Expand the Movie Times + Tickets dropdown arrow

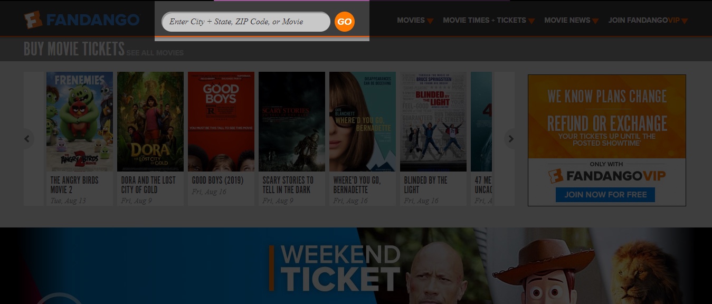click(531, 21)
